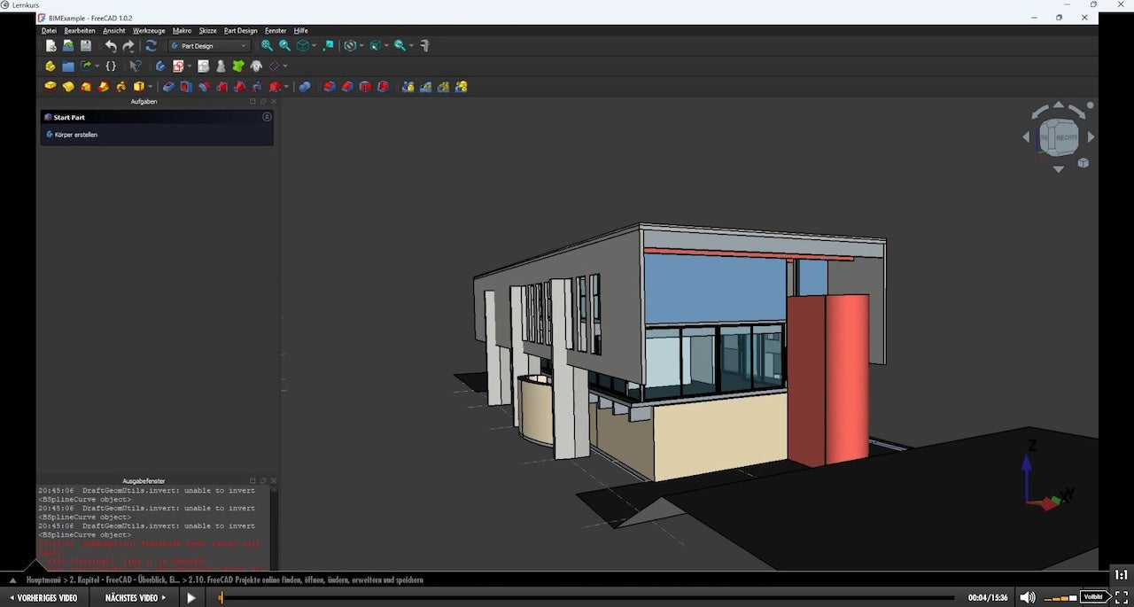Click the Save document floppy icon
1134x607 pixels.
coord(86,46)
